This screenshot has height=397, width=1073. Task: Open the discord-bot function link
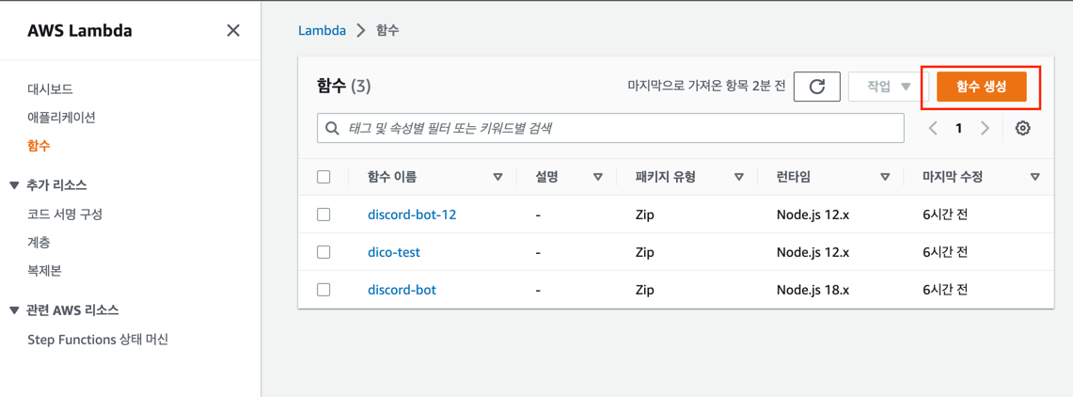tap(402, 290)
